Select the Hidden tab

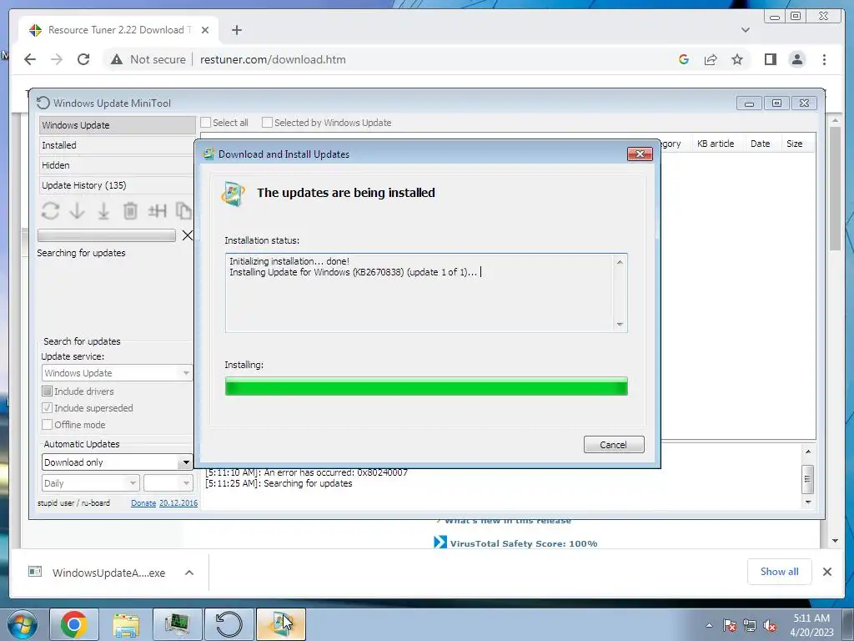pos(117,165)
